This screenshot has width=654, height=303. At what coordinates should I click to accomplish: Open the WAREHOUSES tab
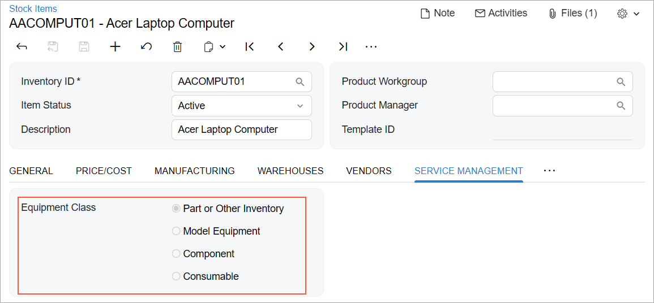tap(290, 171)
